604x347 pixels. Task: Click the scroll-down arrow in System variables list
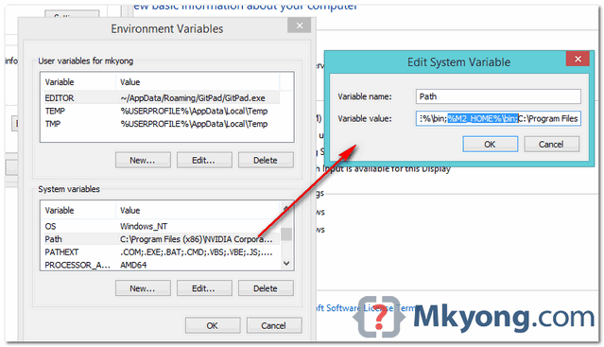click(286, 264)
